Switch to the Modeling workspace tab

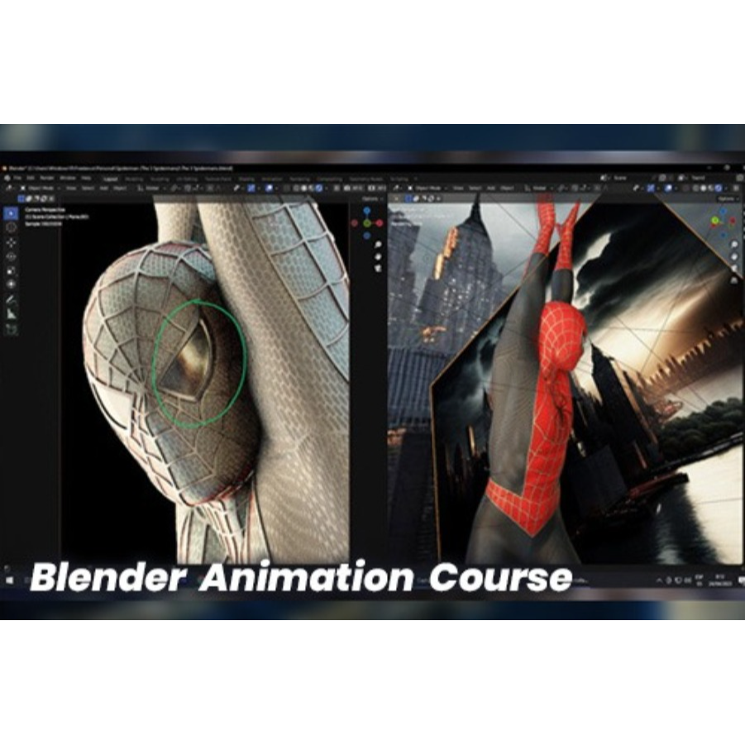[134, 179]
